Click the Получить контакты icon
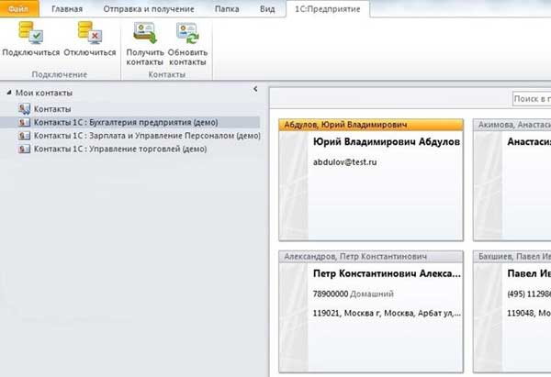Viewport: 551px width, 377px height. [x=144, y=35]
